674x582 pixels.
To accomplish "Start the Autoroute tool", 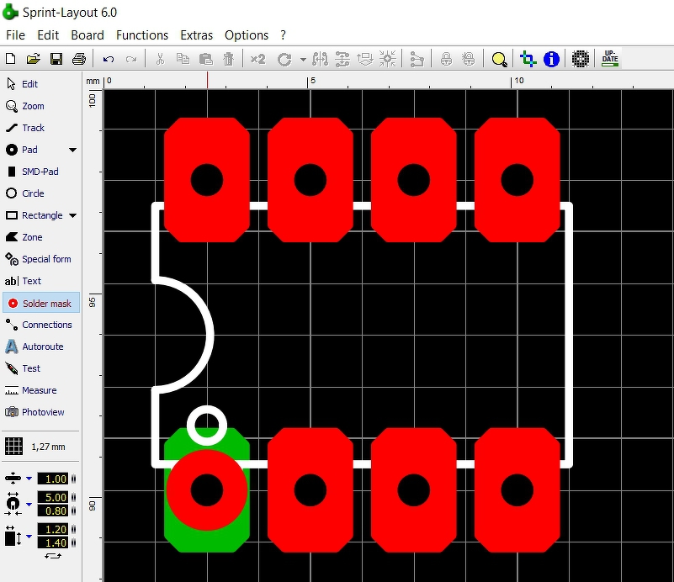I will pos(41,347).
